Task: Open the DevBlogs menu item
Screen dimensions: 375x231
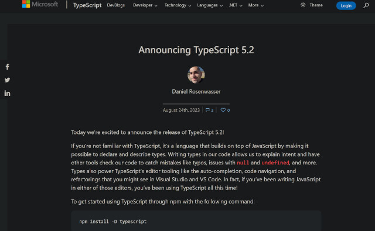Action: pyautogui.click(x=116, y=5)
